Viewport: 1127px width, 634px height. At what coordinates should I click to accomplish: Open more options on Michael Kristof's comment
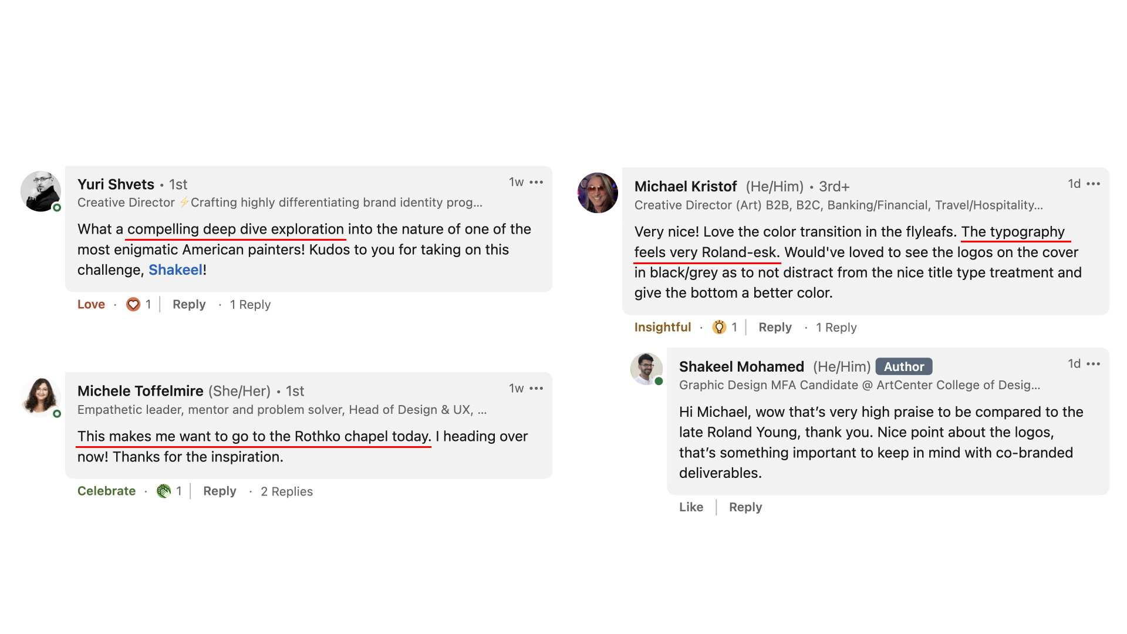[x=1094, y=184]
